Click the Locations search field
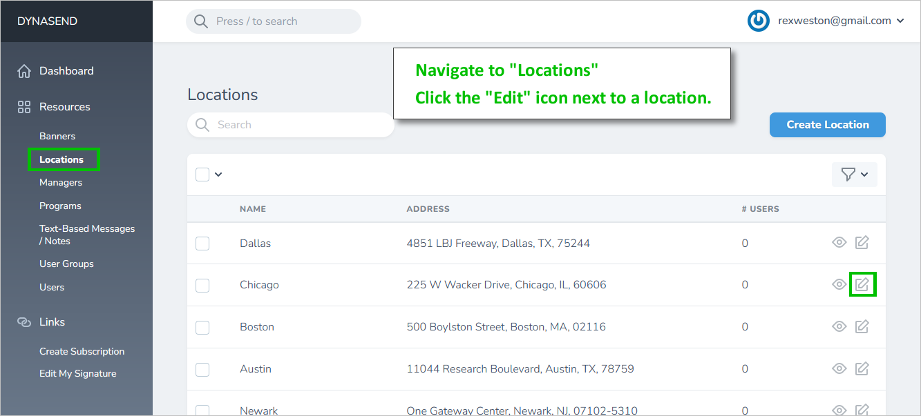 coord(297,125)
